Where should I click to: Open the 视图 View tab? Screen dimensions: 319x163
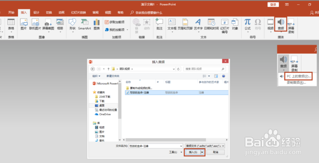coord(108,13)
